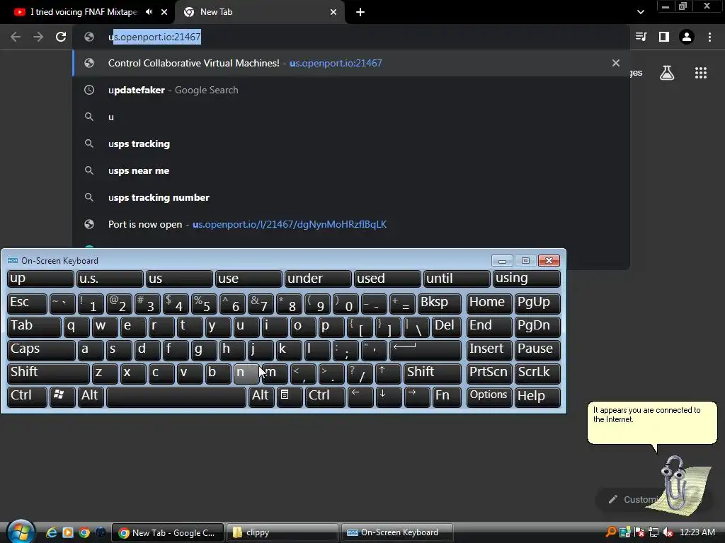Close the New Tab tab
This screenshot has height=543, width=725.
click(333, 12)
